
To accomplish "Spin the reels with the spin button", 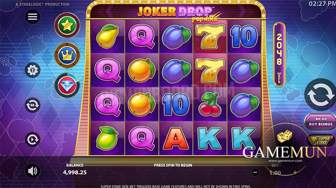I will [321, 95].
